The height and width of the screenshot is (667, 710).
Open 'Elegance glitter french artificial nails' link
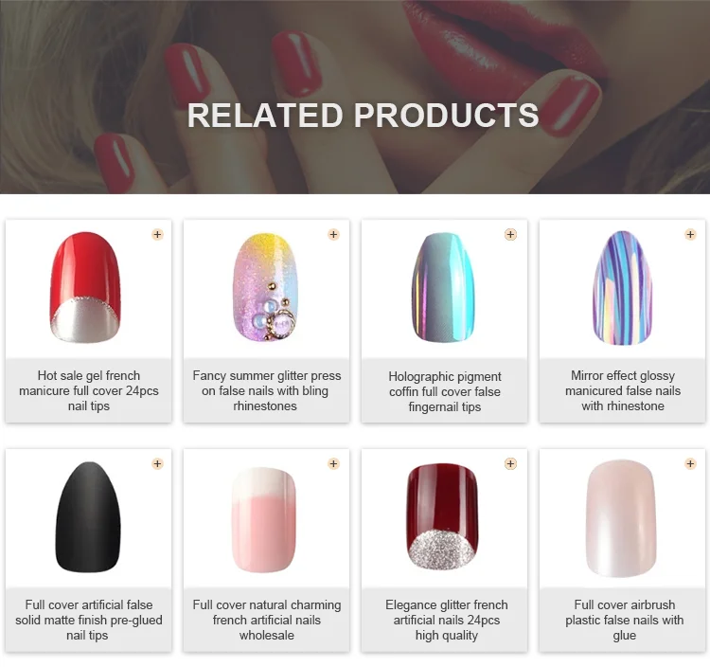point(447,620)
